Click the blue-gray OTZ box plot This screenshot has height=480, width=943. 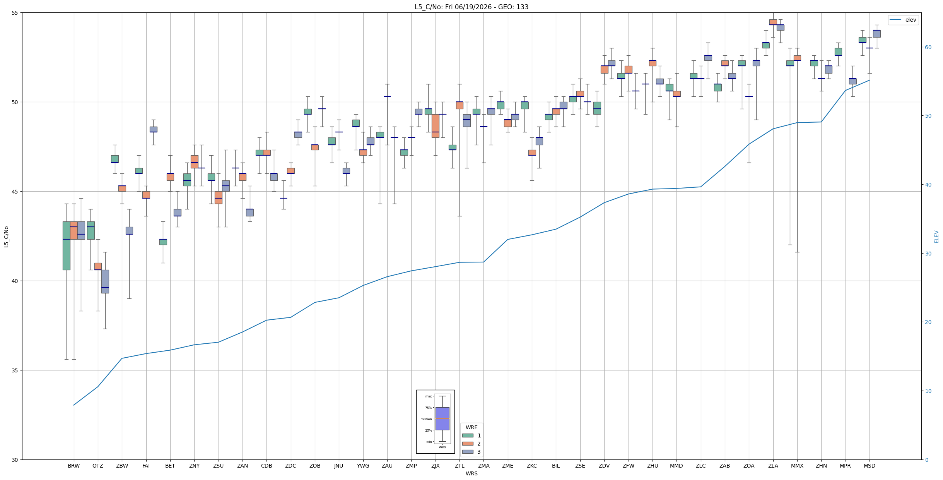[105, 281]
